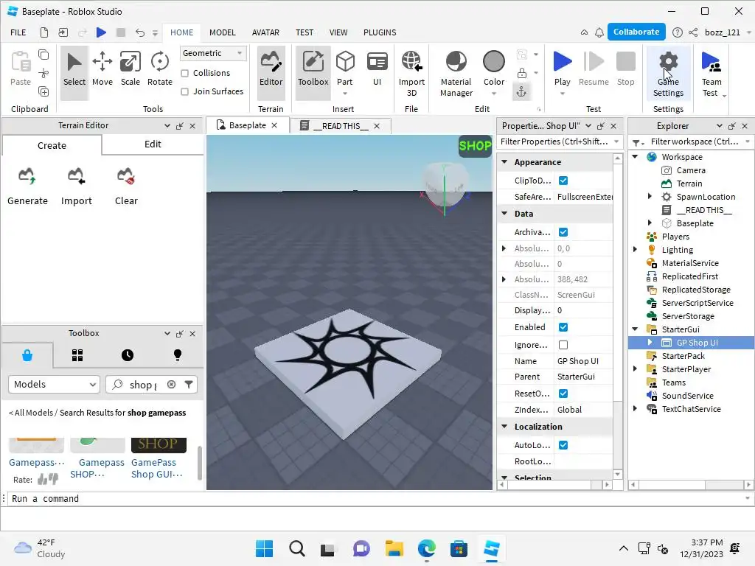Toggle ResetO... property checkbox
This screenshot has width=755, height=566.
point(563,394)
